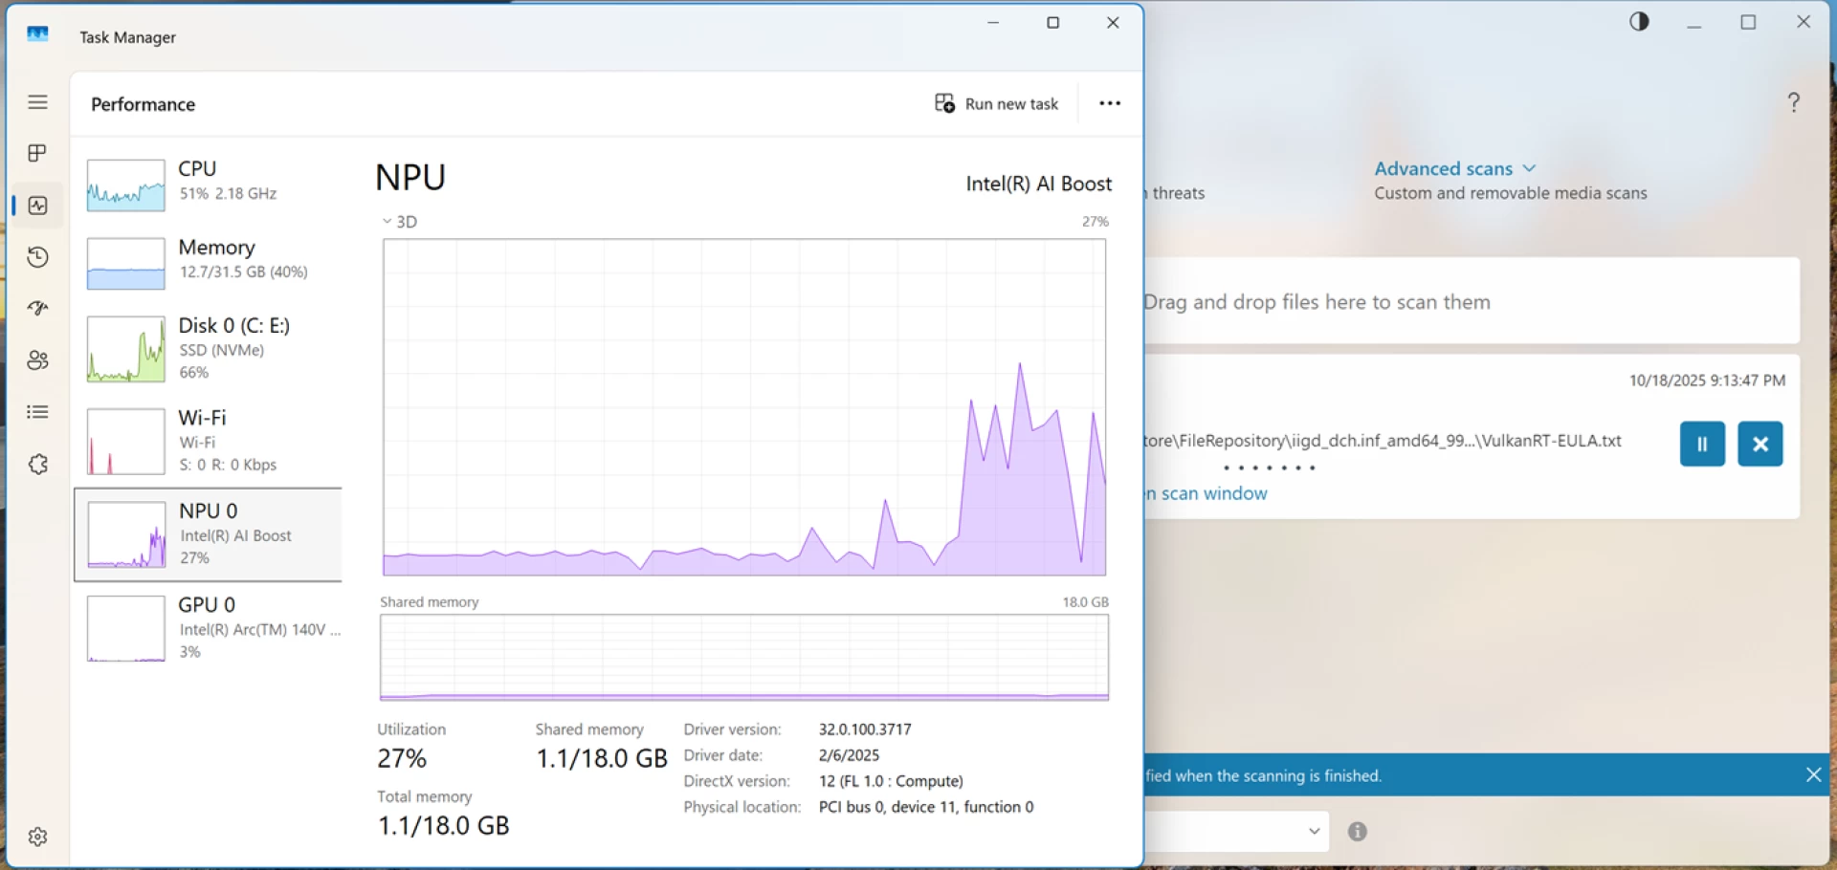Select the CPU performance entry
The width and height of the screenshot is (1837, 870).
pyautogui.click(x=208, y=184)
